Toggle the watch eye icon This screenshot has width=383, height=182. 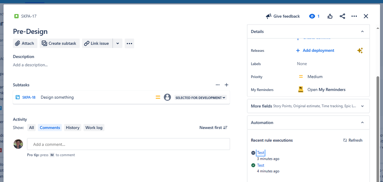click(x=312, y=17)
